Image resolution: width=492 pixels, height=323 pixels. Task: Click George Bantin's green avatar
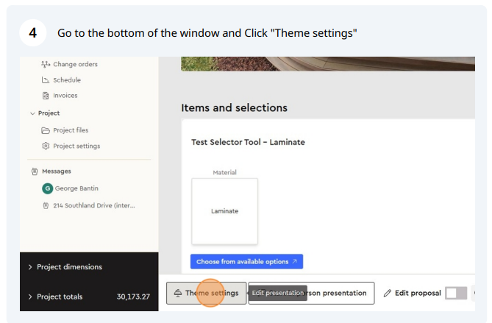tap(47, 188)
